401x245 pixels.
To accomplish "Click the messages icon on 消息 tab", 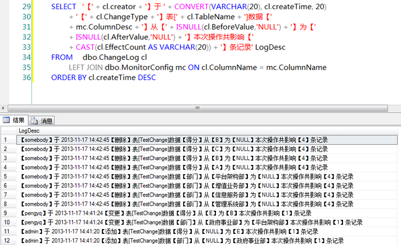I will point(35,121).
